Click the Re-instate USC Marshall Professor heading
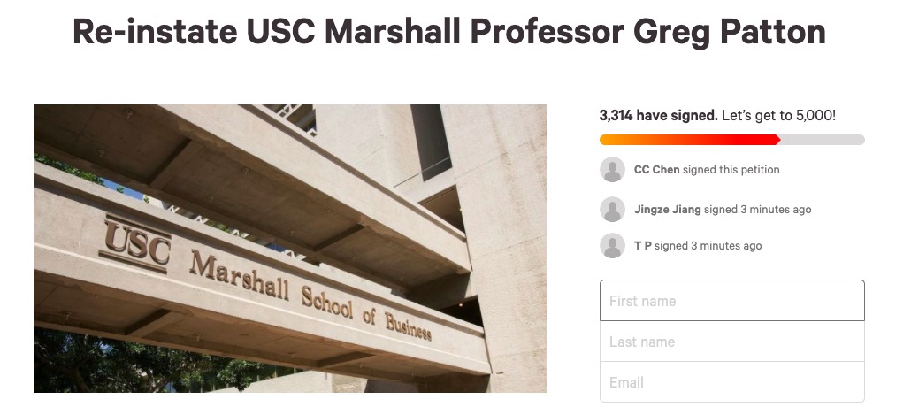 click(x=449, y=32)
